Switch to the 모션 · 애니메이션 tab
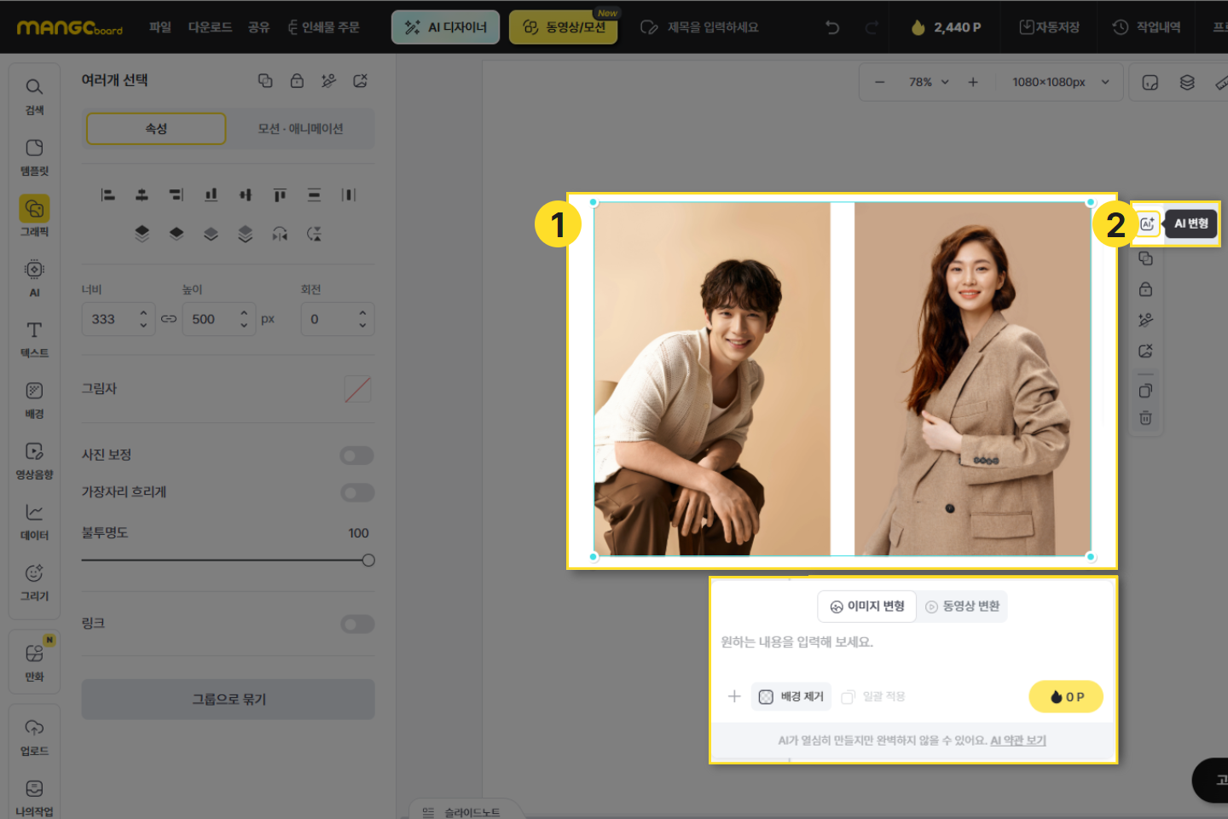This screenshot has width=1228, height=819. (x=300, y=129)
